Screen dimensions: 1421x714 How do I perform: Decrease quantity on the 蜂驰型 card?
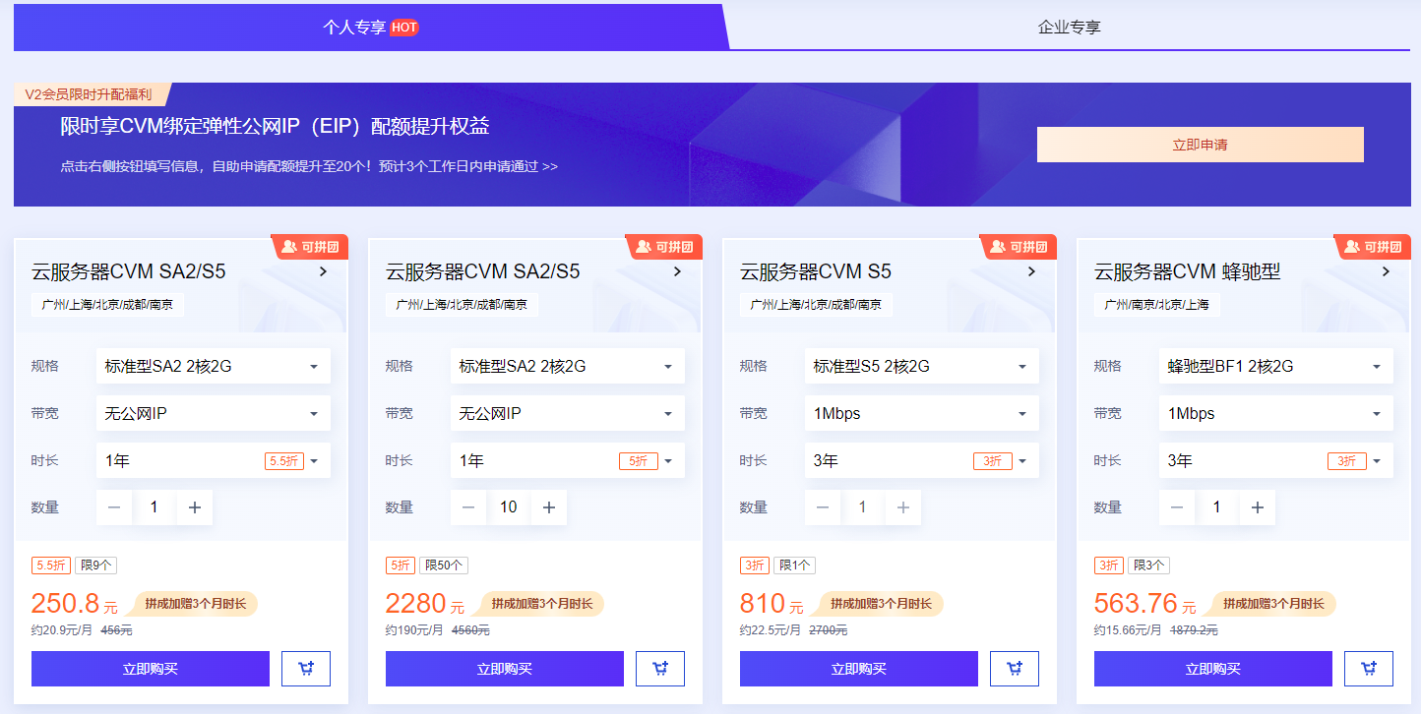tap(1177, 507)
